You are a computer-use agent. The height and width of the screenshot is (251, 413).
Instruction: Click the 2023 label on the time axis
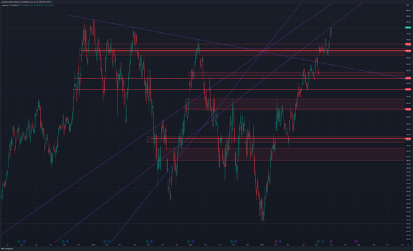click(262, 245)
